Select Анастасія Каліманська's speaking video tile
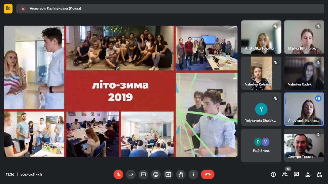Viewport: 328px width, 184px height. click(304, 109)
